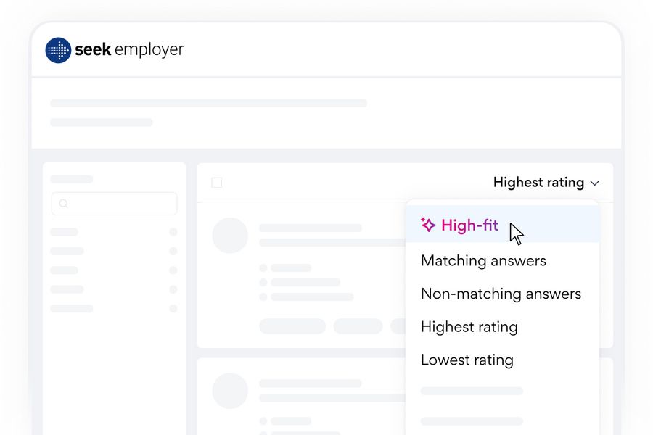Pick Non-matching answers in the dropdown

501,294
